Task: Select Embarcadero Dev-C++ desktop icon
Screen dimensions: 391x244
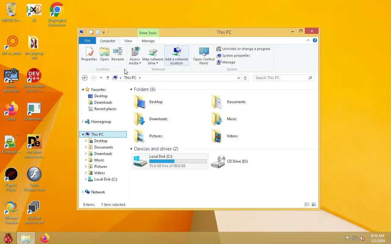Action: [x=34, y=81]
